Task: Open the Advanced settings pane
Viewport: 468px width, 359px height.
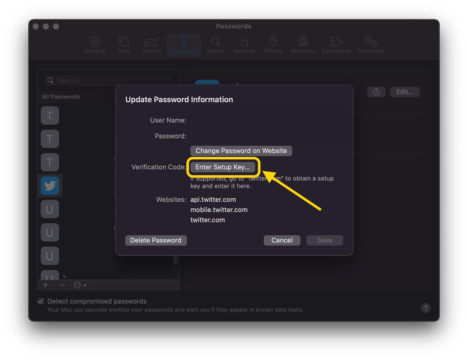Action: pyautogui.click(x=370, y=45)
